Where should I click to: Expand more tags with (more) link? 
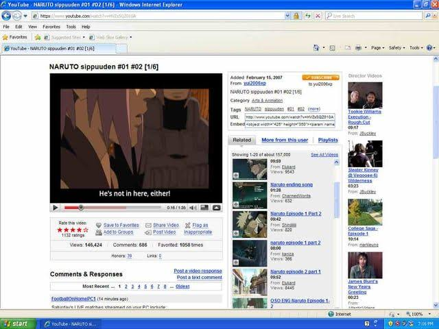314,109
